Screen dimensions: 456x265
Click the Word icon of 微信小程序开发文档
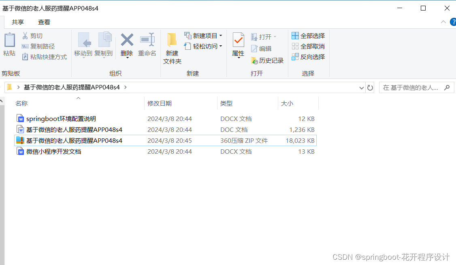tap(20, 151)
